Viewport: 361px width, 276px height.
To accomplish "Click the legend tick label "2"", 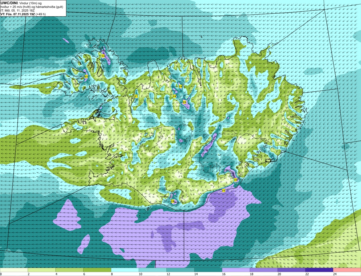I will coord(28,274).
